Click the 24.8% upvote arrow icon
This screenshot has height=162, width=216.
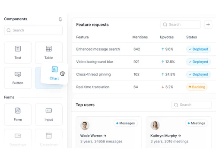[163, 74]
